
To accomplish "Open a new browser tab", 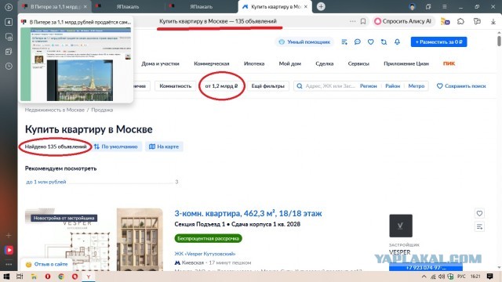I will [321, 6].
